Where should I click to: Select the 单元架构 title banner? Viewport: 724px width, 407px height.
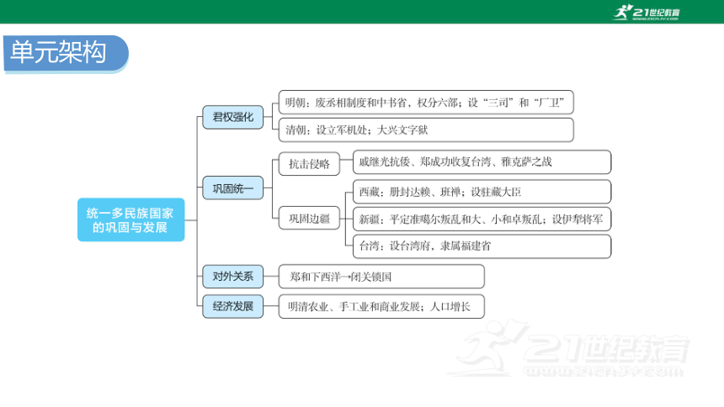[66, 54]
